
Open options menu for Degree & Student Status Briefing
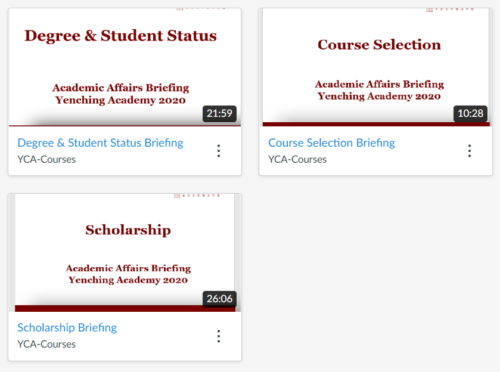click(x=219, y=151)
